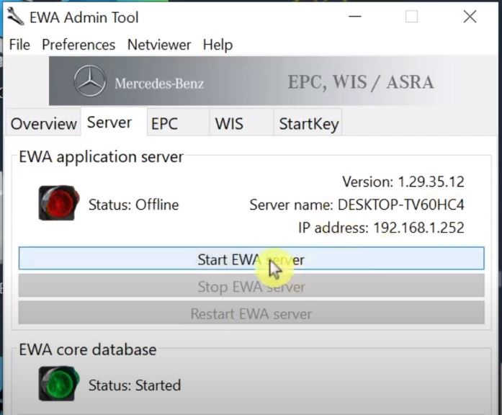502x415 pixels.
Task: Minimize the EWA Admin Tool window
Action: [x=355, y=17]
